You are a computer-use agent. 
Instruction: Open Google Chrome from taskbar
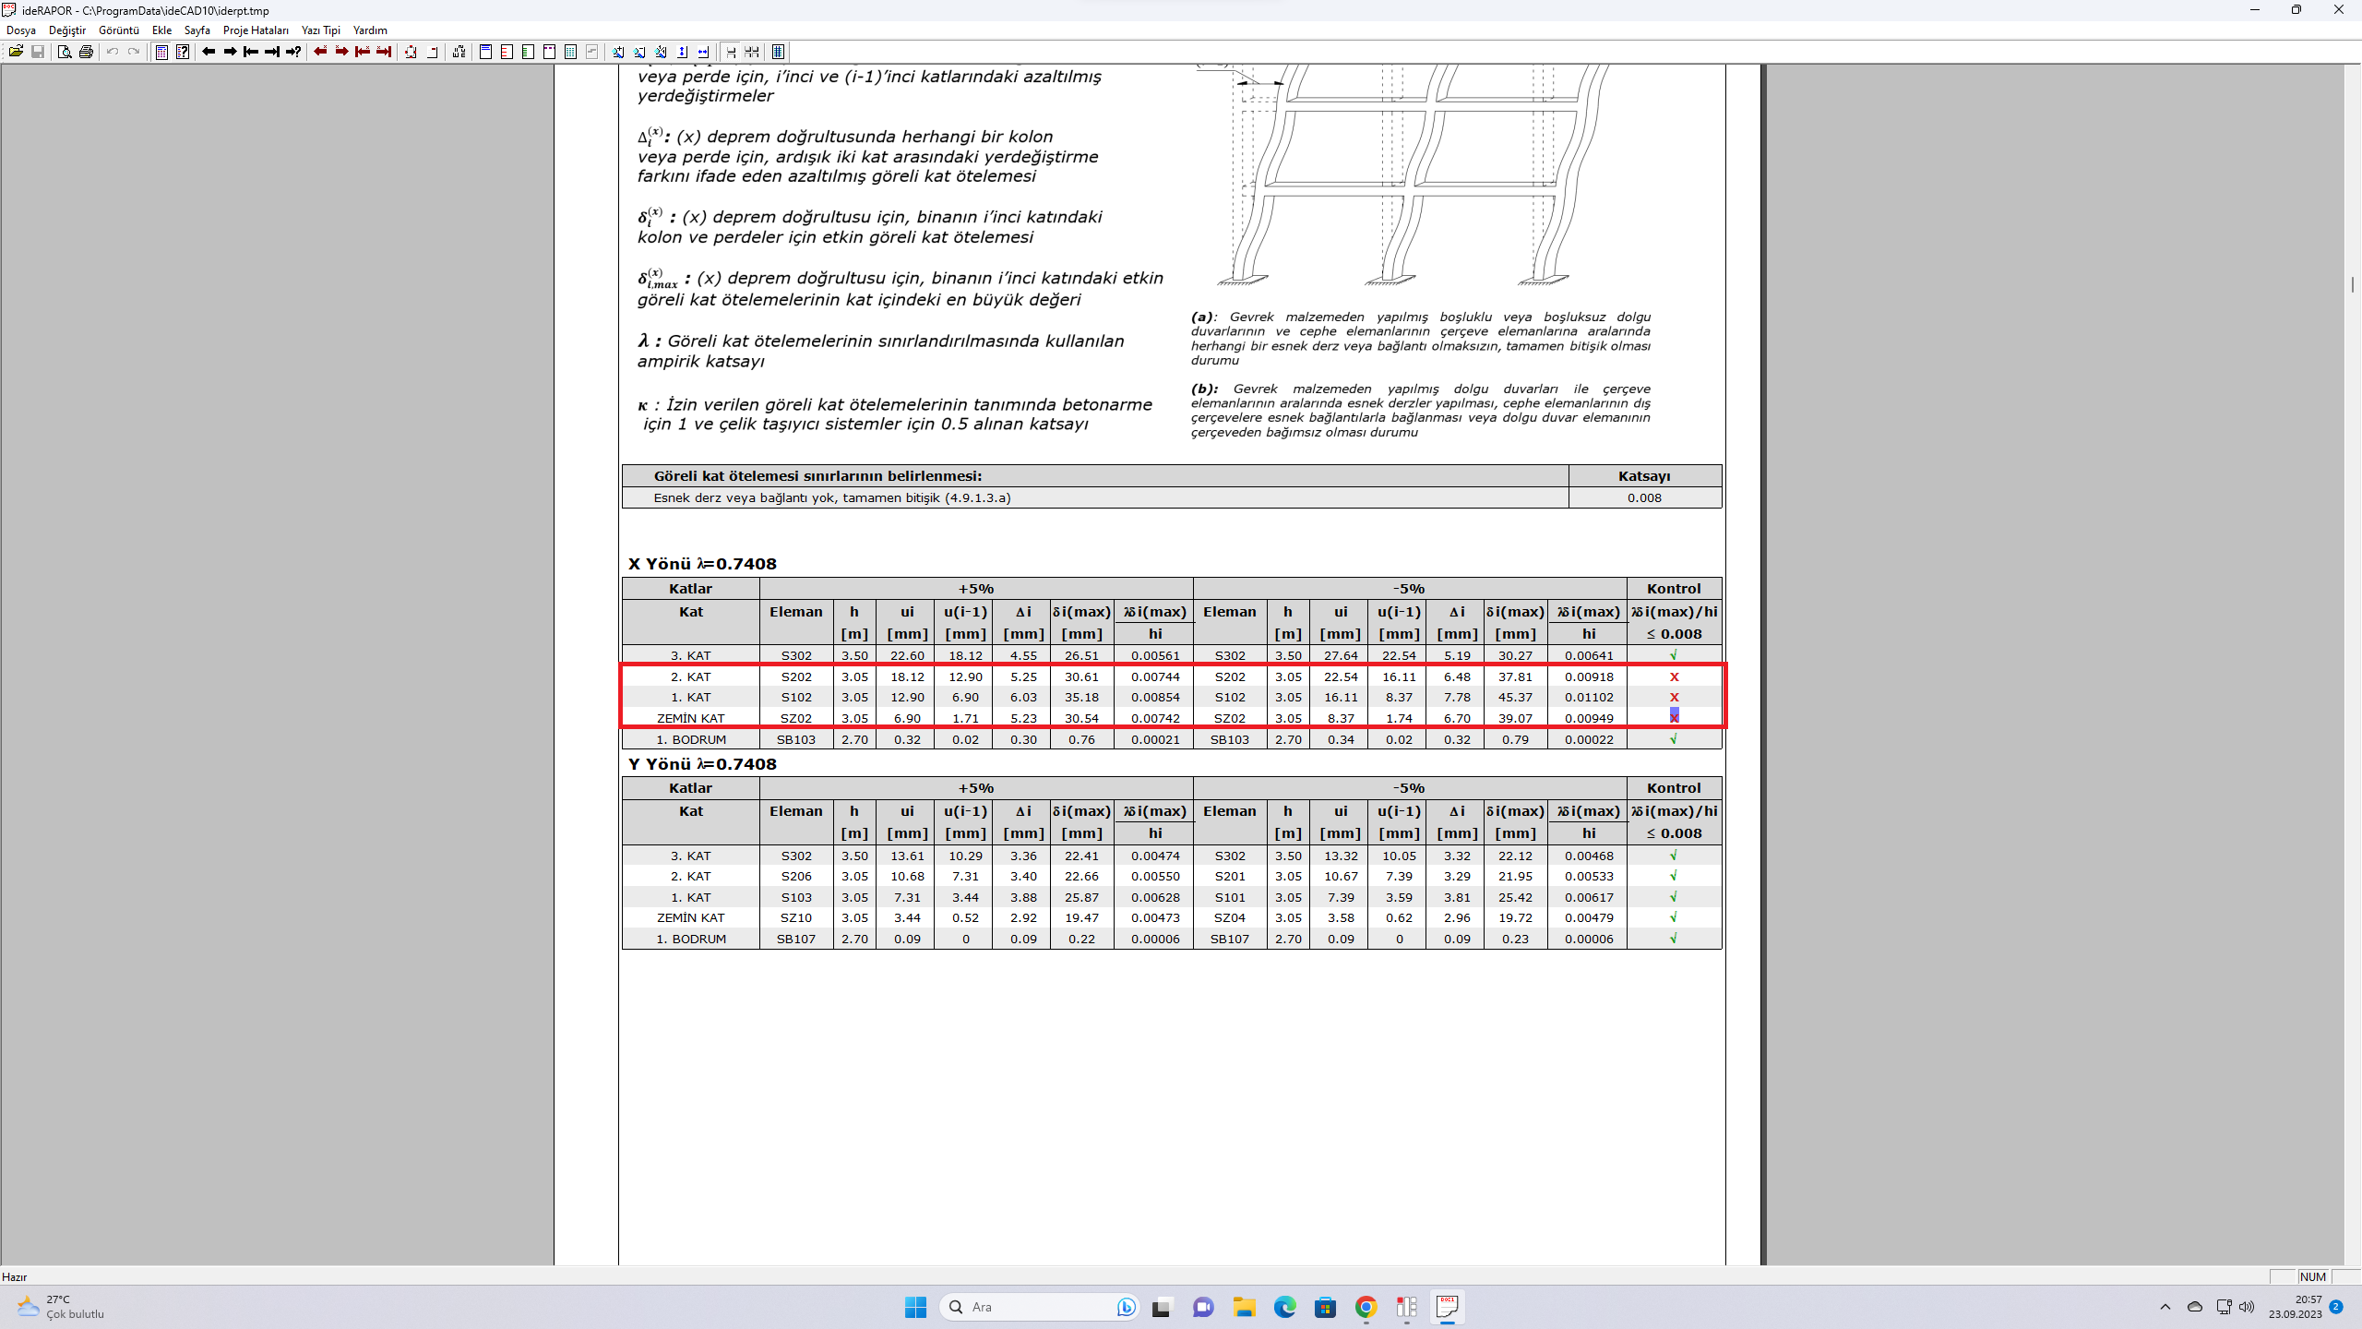(x=1366, y=1307)
